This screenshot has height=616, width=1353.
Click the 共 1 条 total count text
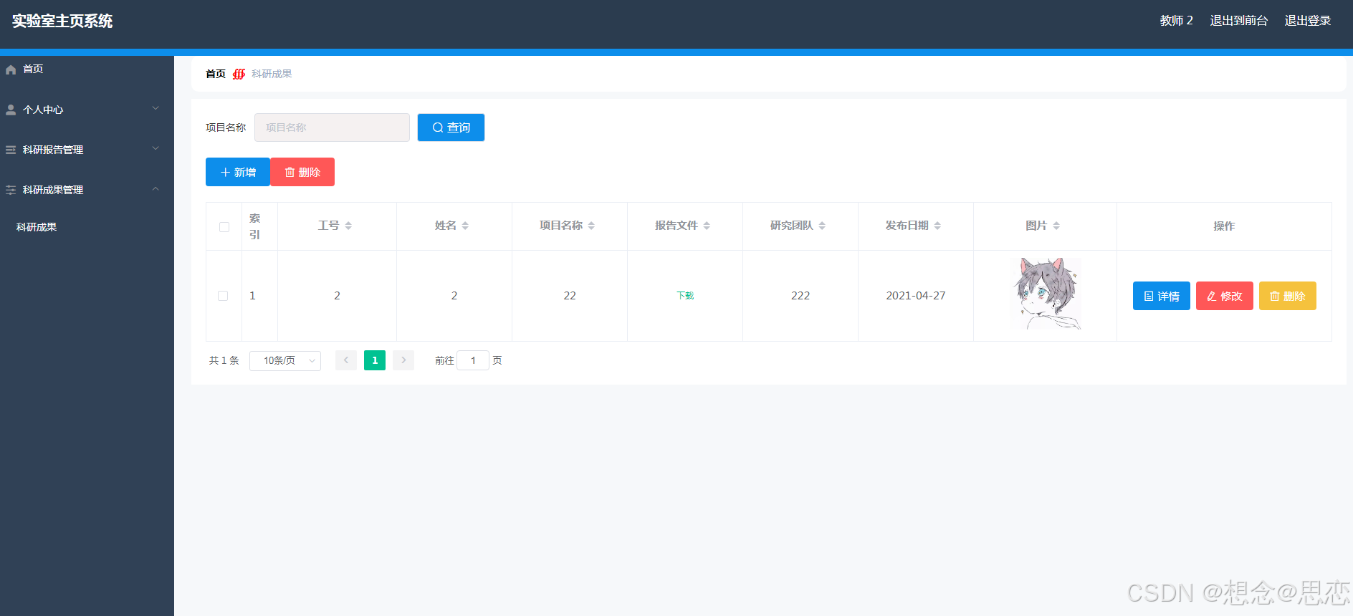224,360
